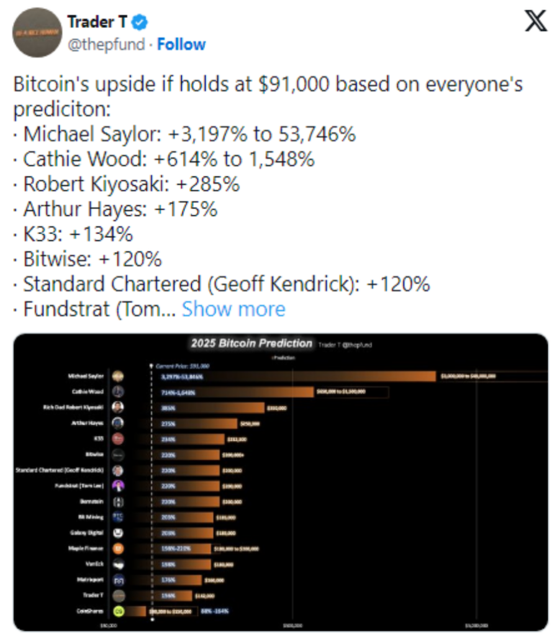
Task: Click the orange Maple Finance logo
Action: point(118,548)
